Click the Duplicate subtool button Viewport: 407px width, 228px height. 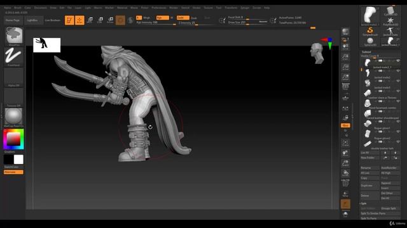[x=369, y=186]
